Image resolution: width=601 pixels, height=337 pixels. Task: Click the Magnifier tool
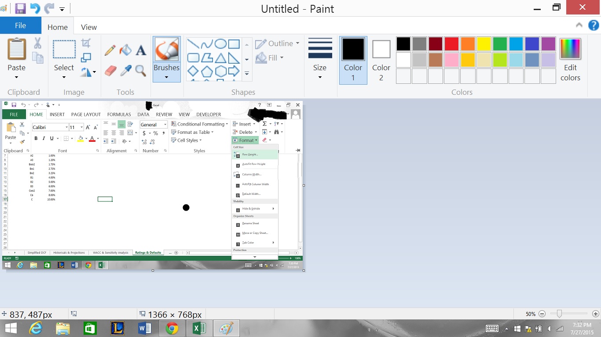(141, 70)
